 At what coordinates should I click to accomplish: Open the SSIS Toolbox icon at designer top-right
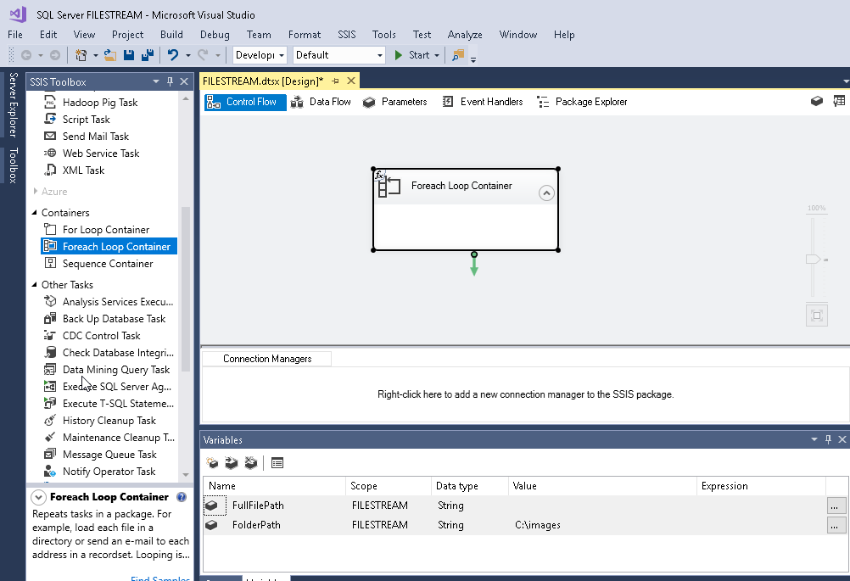pos(839,101)
